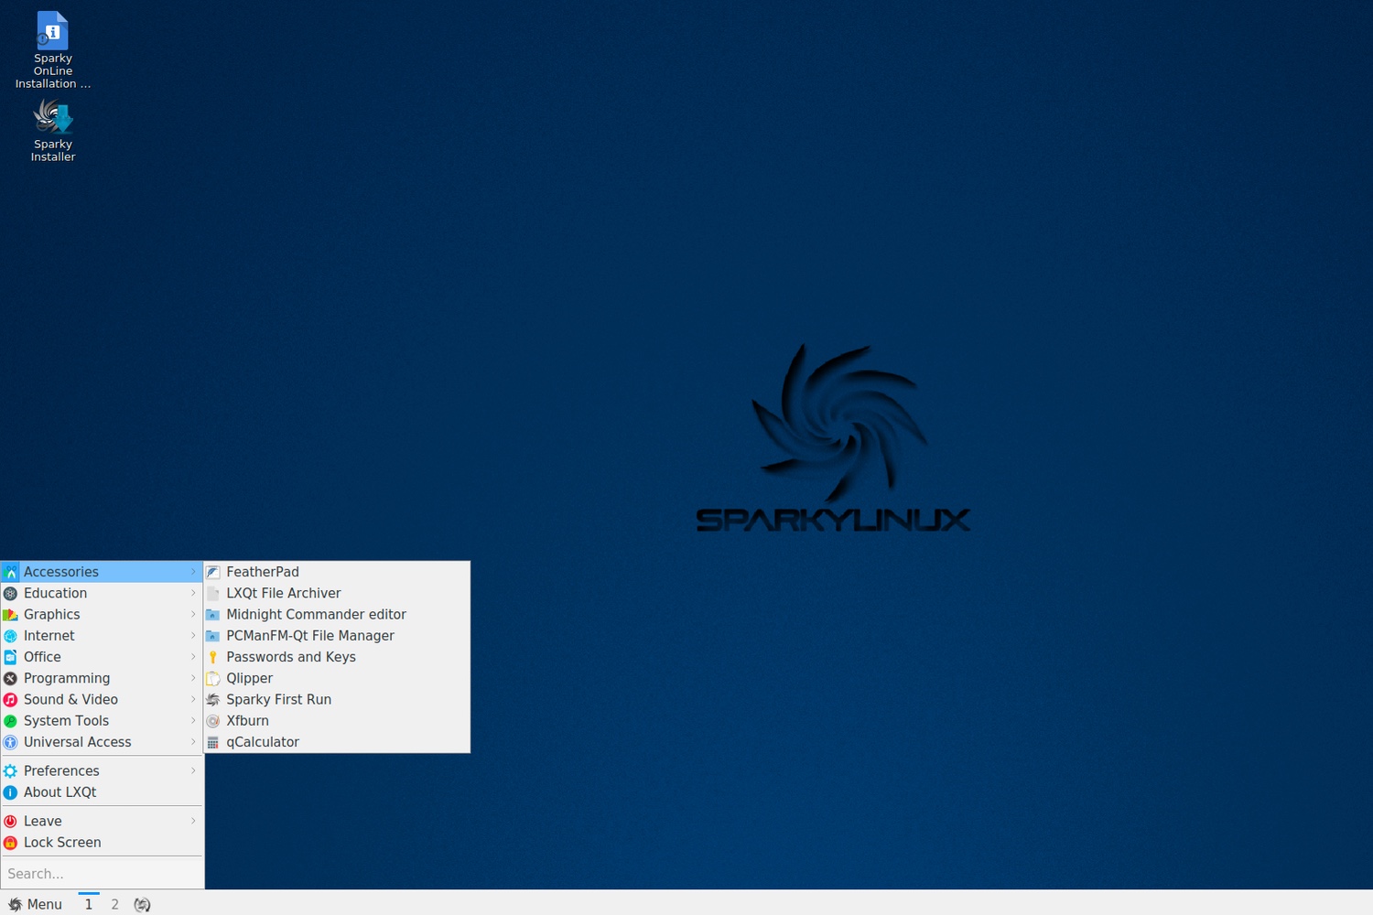Expand the System Tools submenu arrow
This screenshot has width=1373, height=915.
[x=193, y=721]
